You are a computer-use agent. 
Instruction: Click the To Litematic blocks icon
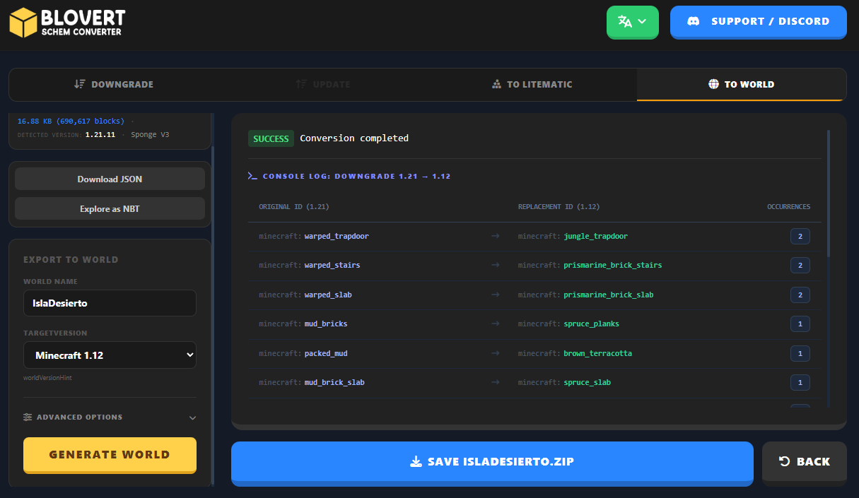[x=496, y=84]
